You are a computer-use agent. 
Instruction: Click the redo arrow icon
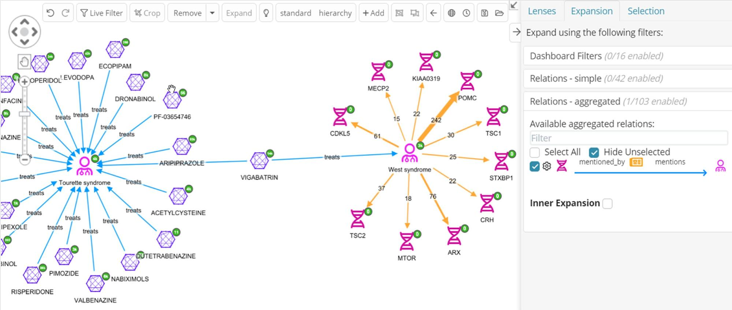pos(65,13)
